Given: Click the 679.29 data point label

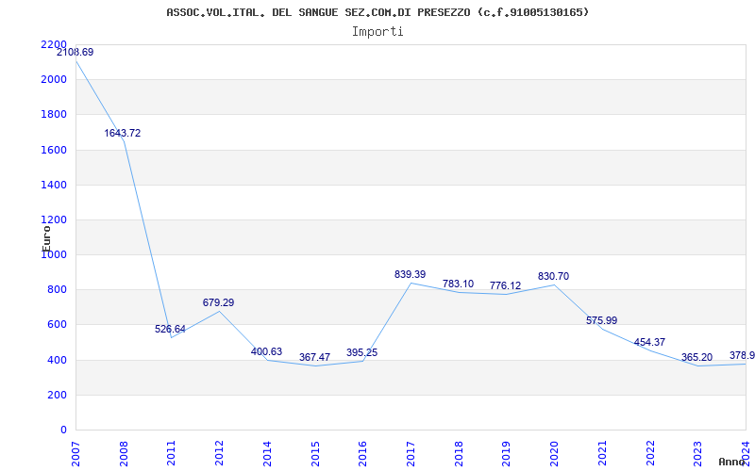Looking at the screenshot, I should click(219, 302).
